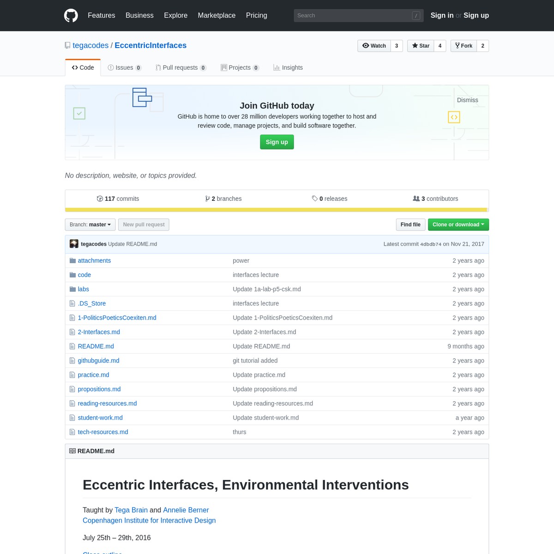Open the 'Update README.md' latest commit message
Image resolution: width=554 pixels, height=554 pixels.
coord(132,244)
